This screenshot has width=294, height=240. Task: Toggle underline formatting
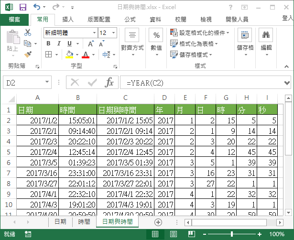(70, 44)
